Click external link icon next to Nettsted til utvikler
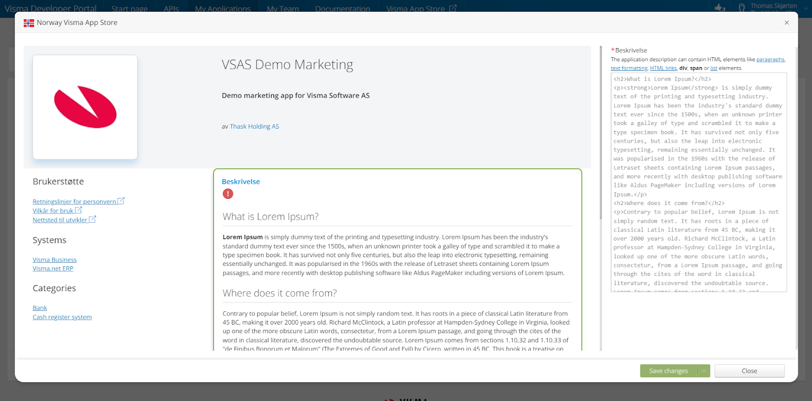This screenshot has height=401, width=812. tap(92, 219)
